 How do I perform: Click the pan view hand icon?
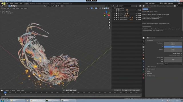click(109, 22)
